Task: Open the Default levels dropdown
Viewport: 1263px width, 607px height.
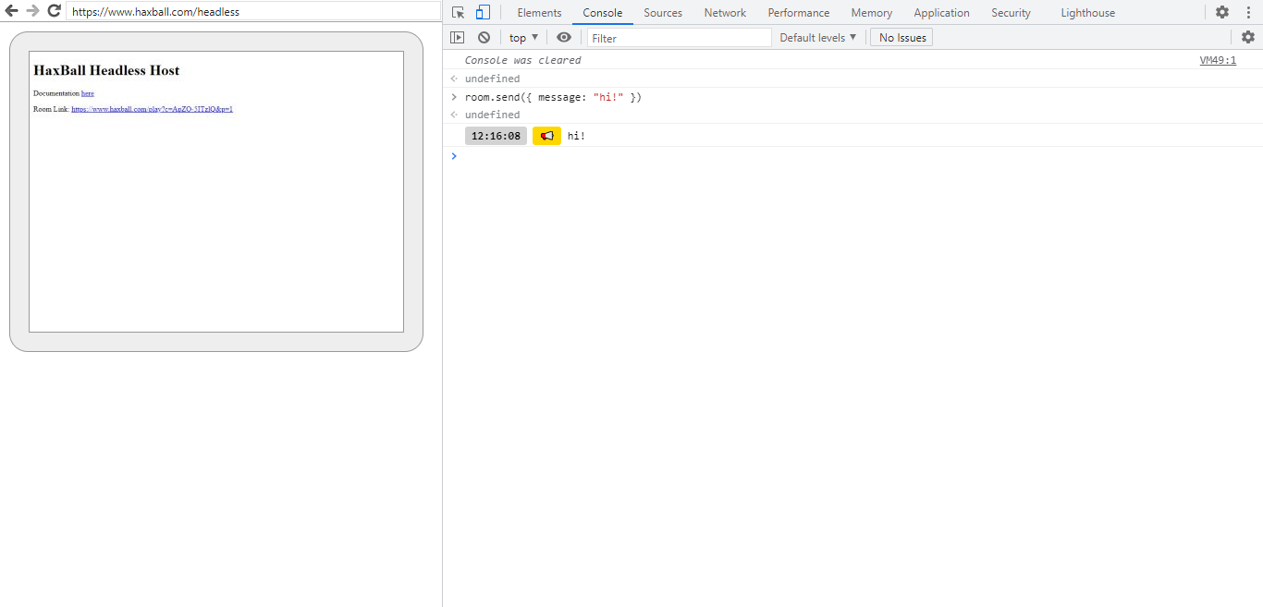Action: [x=817, y=37]
